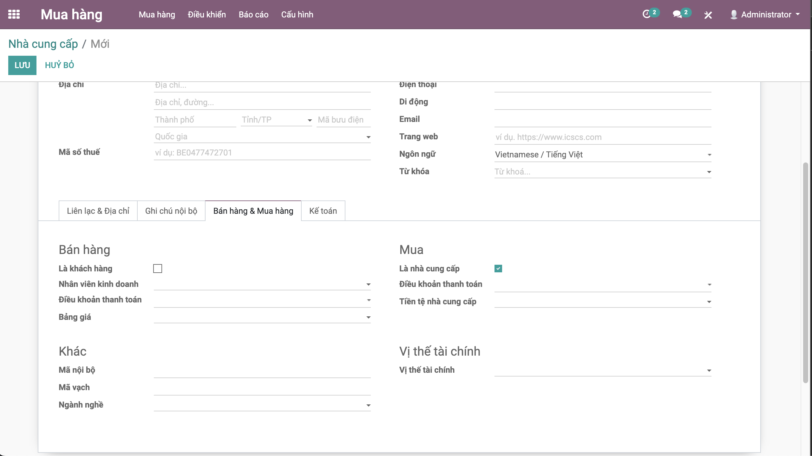Open the conversations chat bubble icon

coord(677,15)
